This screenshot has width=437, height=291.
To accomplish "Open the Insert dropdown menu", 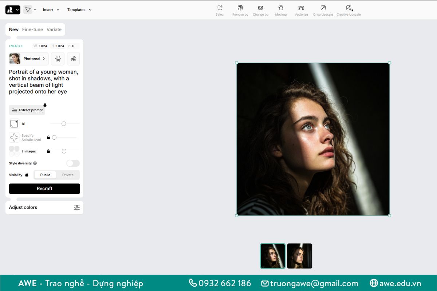I will tap(51, 10).
